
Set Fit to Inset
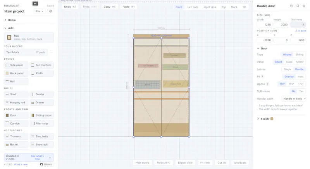point(300,77)
